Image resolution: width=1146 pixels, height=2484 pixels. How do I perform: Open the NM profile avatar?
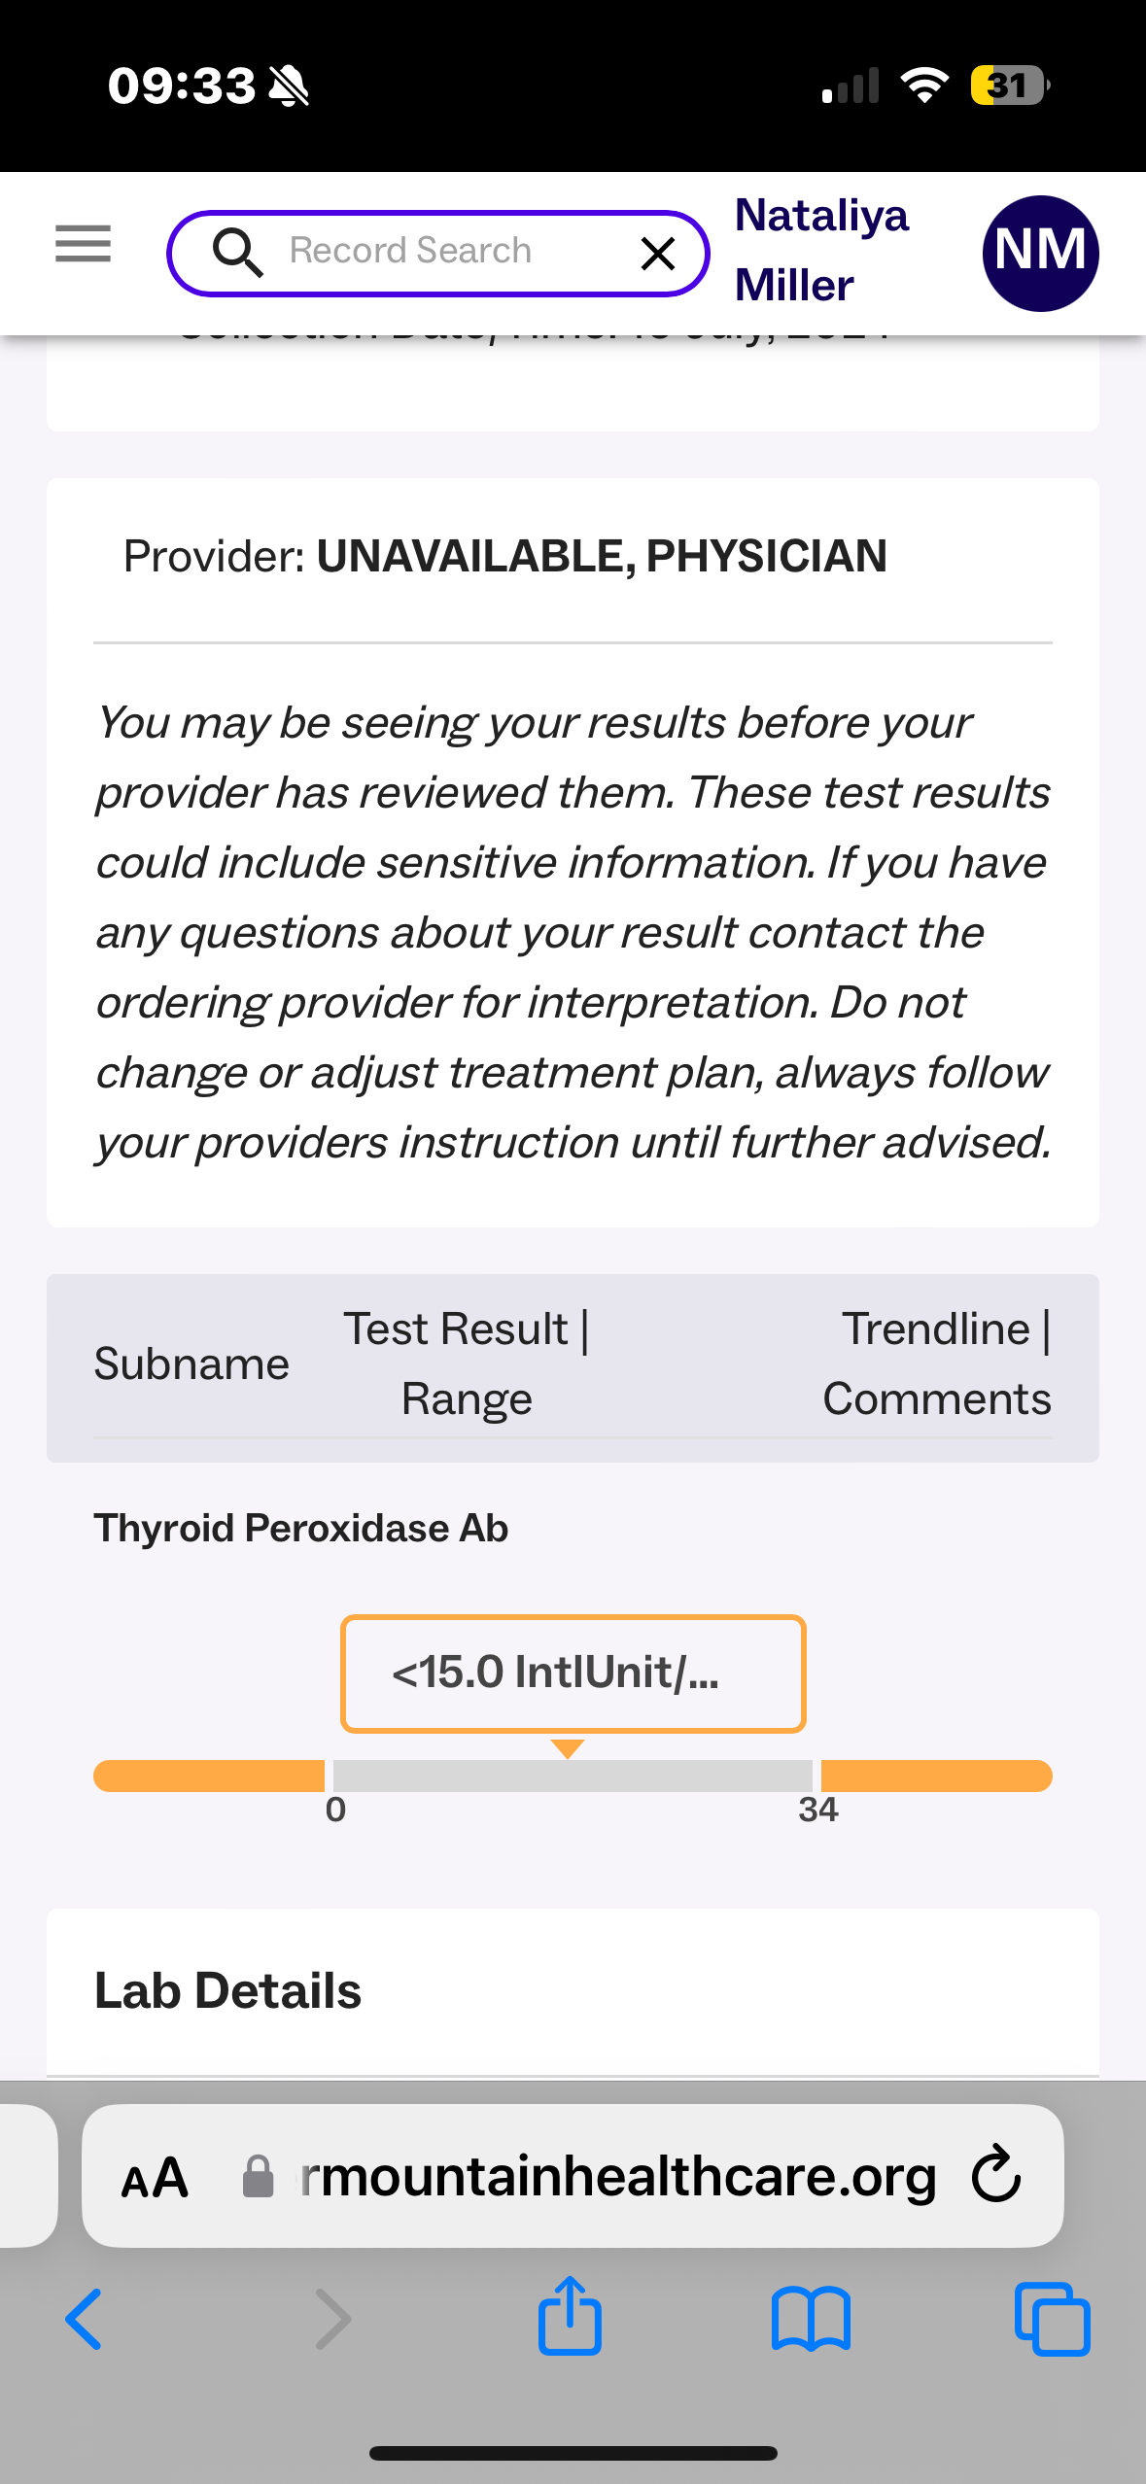click(1040, 253)
